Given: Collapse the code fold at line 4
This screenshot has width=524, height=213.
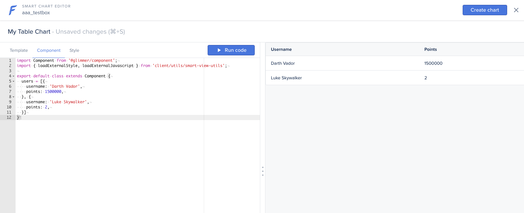Looking at the screenshot, I should [13, 76].
